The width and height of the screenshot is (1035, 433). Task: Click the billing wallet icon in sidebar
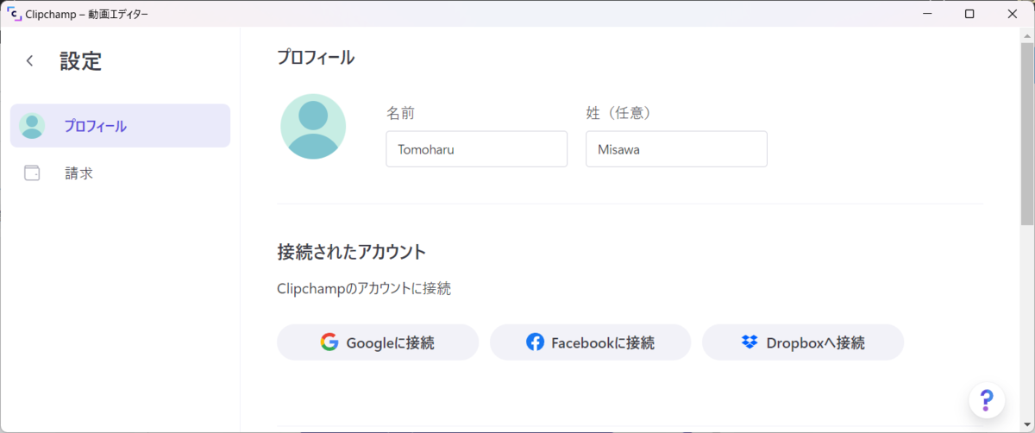pos(32,173)
